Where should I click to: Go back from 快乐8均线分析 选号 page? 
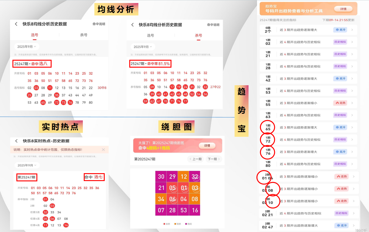tap(16, 24)
